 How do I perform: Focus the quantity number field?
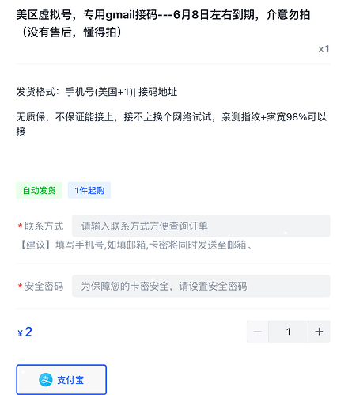[288, 332]
